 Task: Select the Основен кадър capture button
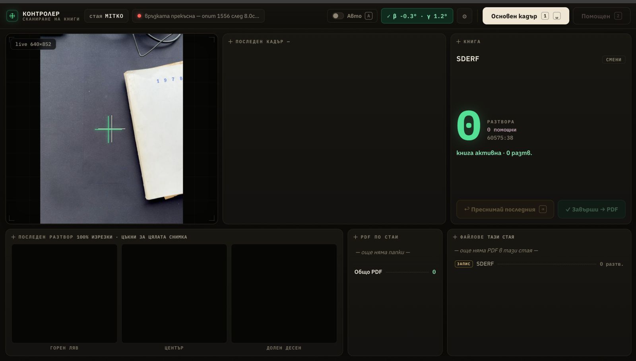click(525, 16)
